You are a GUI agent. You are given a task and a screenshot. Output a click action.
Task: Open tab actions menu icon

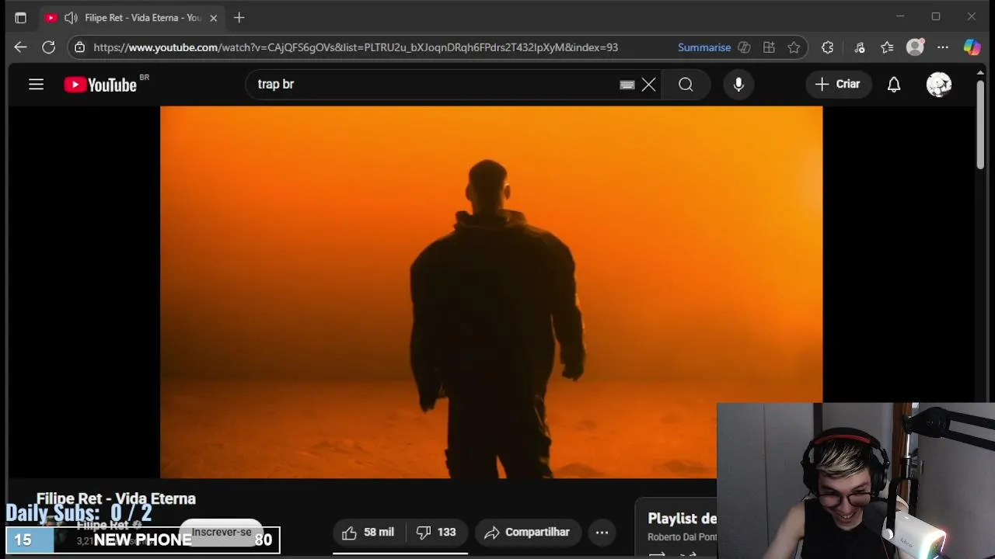20,17
